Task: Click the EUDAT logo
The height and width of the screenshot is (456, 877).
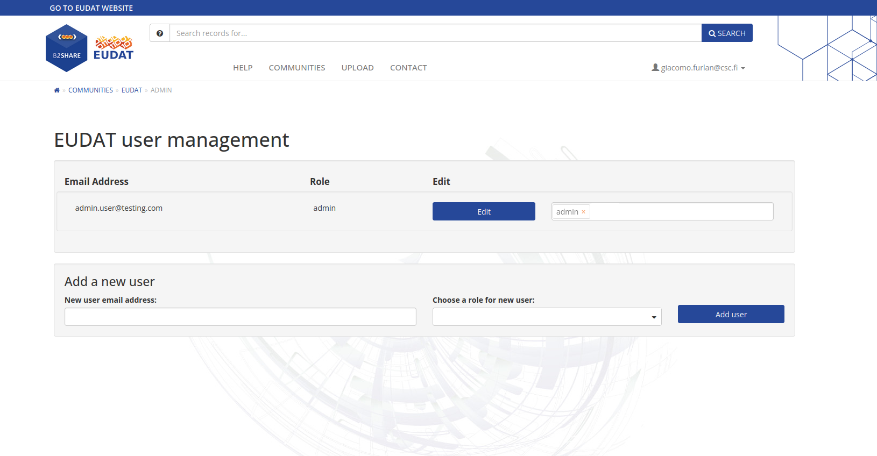Action: tap(114, 48)
